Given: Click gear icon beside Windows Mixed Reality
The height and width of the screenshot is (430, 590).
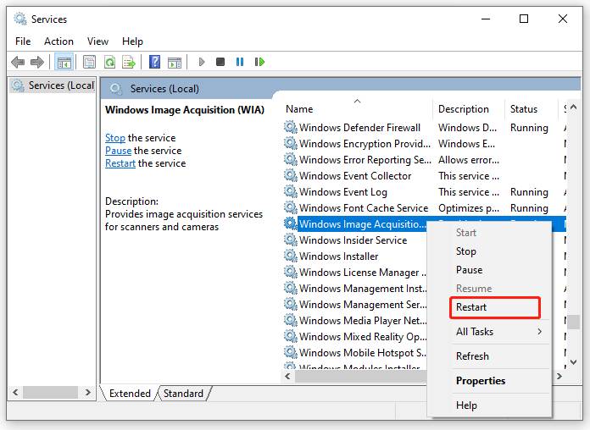Looking at the screenshot, I should point(291,336).
